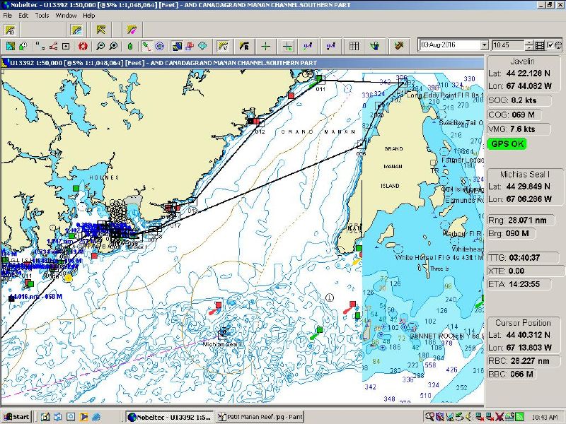Click the green crosshair plus icon

click(265, 46)
